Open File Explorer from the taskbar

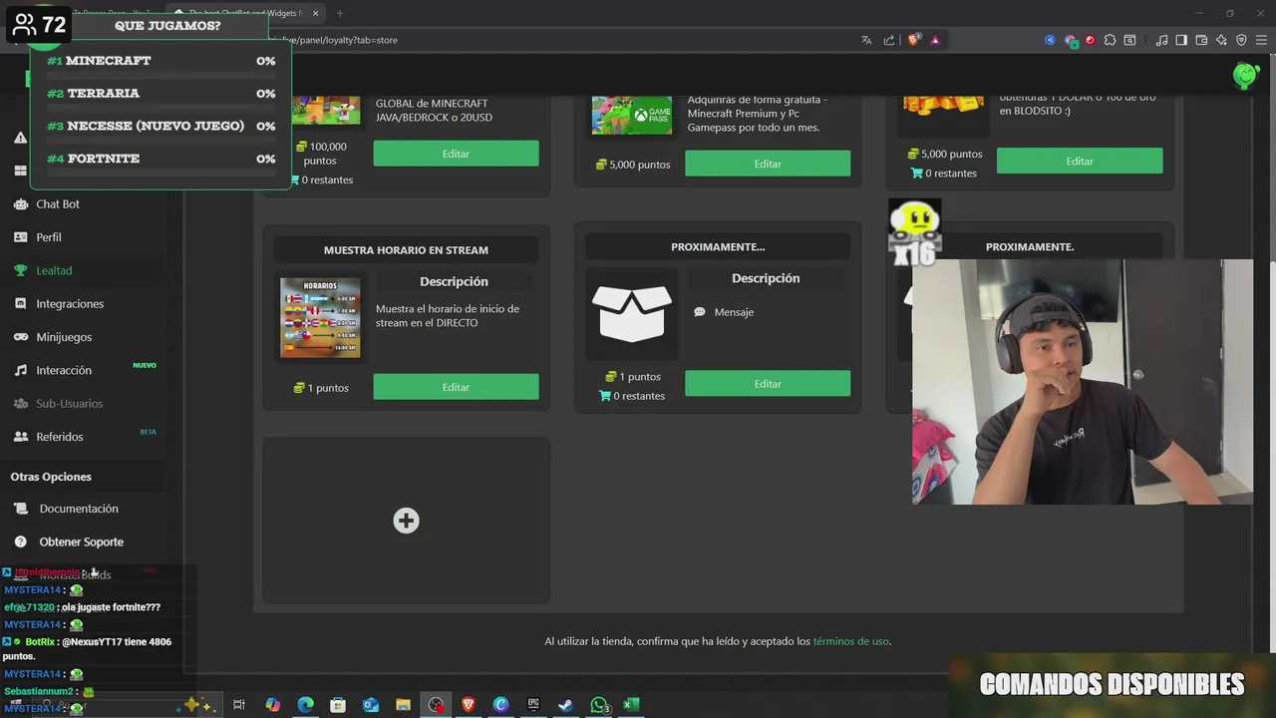(403, 705)
